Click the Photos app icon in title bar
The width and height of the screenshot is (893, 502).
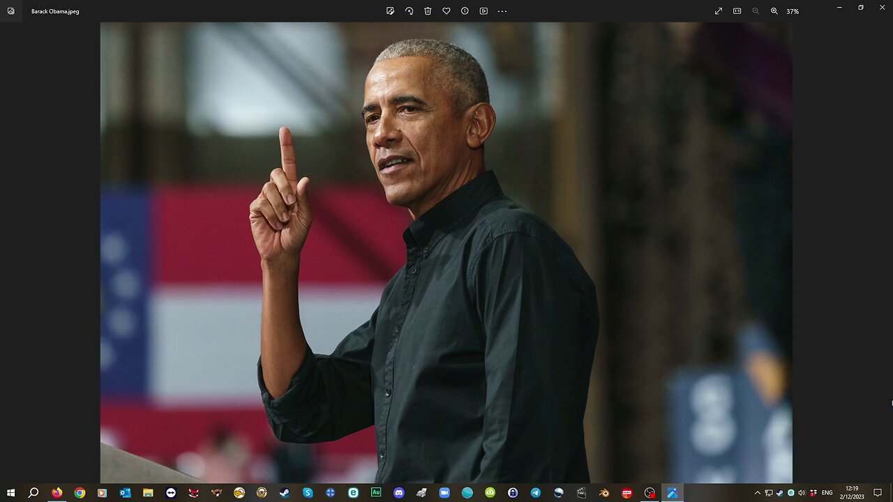[10, 11]
